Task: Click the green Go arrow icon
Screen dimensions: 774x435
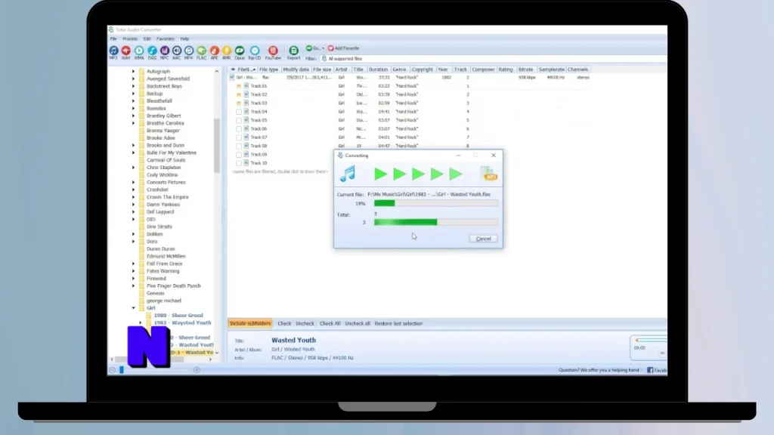Action: (309, 48)
